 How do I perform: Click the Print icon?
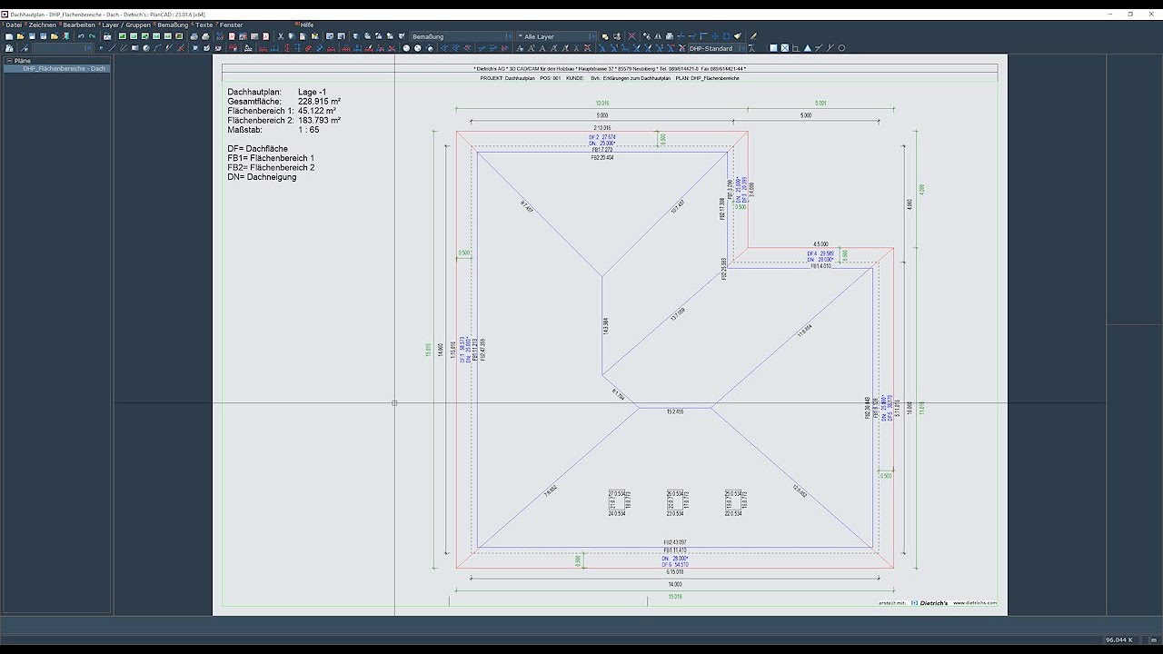194,36
